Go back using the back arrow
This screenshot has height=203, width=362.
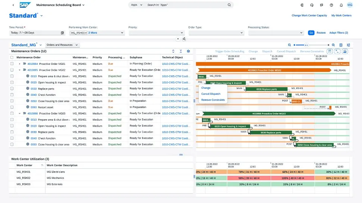click(x=13, y=5)
